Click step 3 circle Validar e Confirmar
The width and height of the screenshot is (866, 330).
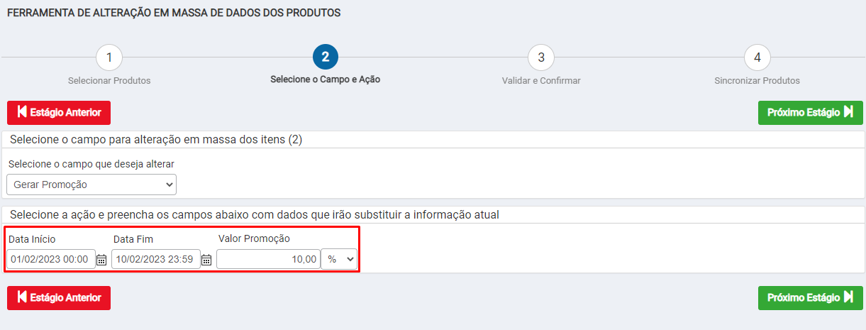point(541,57)
